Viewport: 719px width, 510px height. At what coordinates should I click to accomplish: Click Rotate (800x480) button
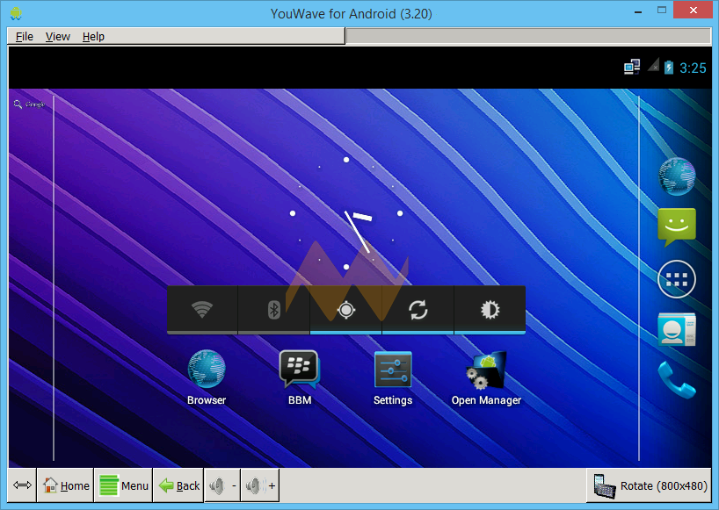[x=649, y=485]
